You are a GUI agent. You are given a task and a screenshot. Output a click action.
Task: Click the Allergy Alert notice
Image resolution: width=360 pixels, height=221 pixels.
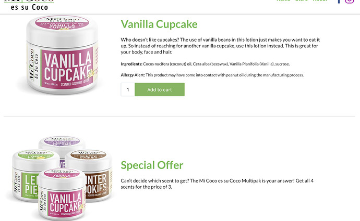point(212,75)
